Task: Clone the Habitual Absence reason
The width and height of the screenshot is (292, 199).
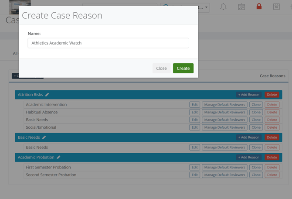Action: [256, 112]
